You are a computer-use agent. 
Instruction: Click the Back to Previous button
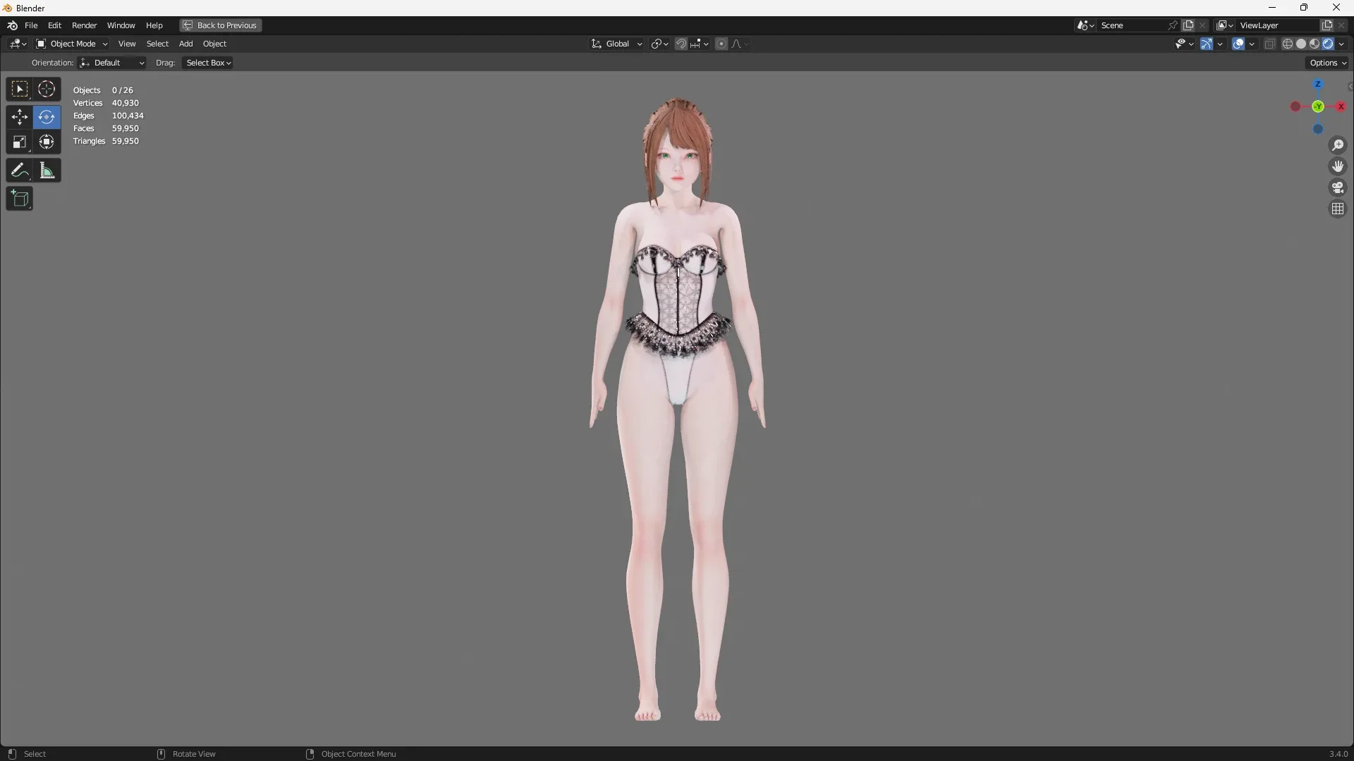(x=219, y=25)
